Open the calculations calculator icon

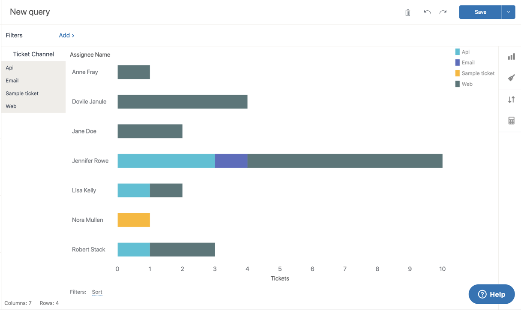tap(511, 121)
